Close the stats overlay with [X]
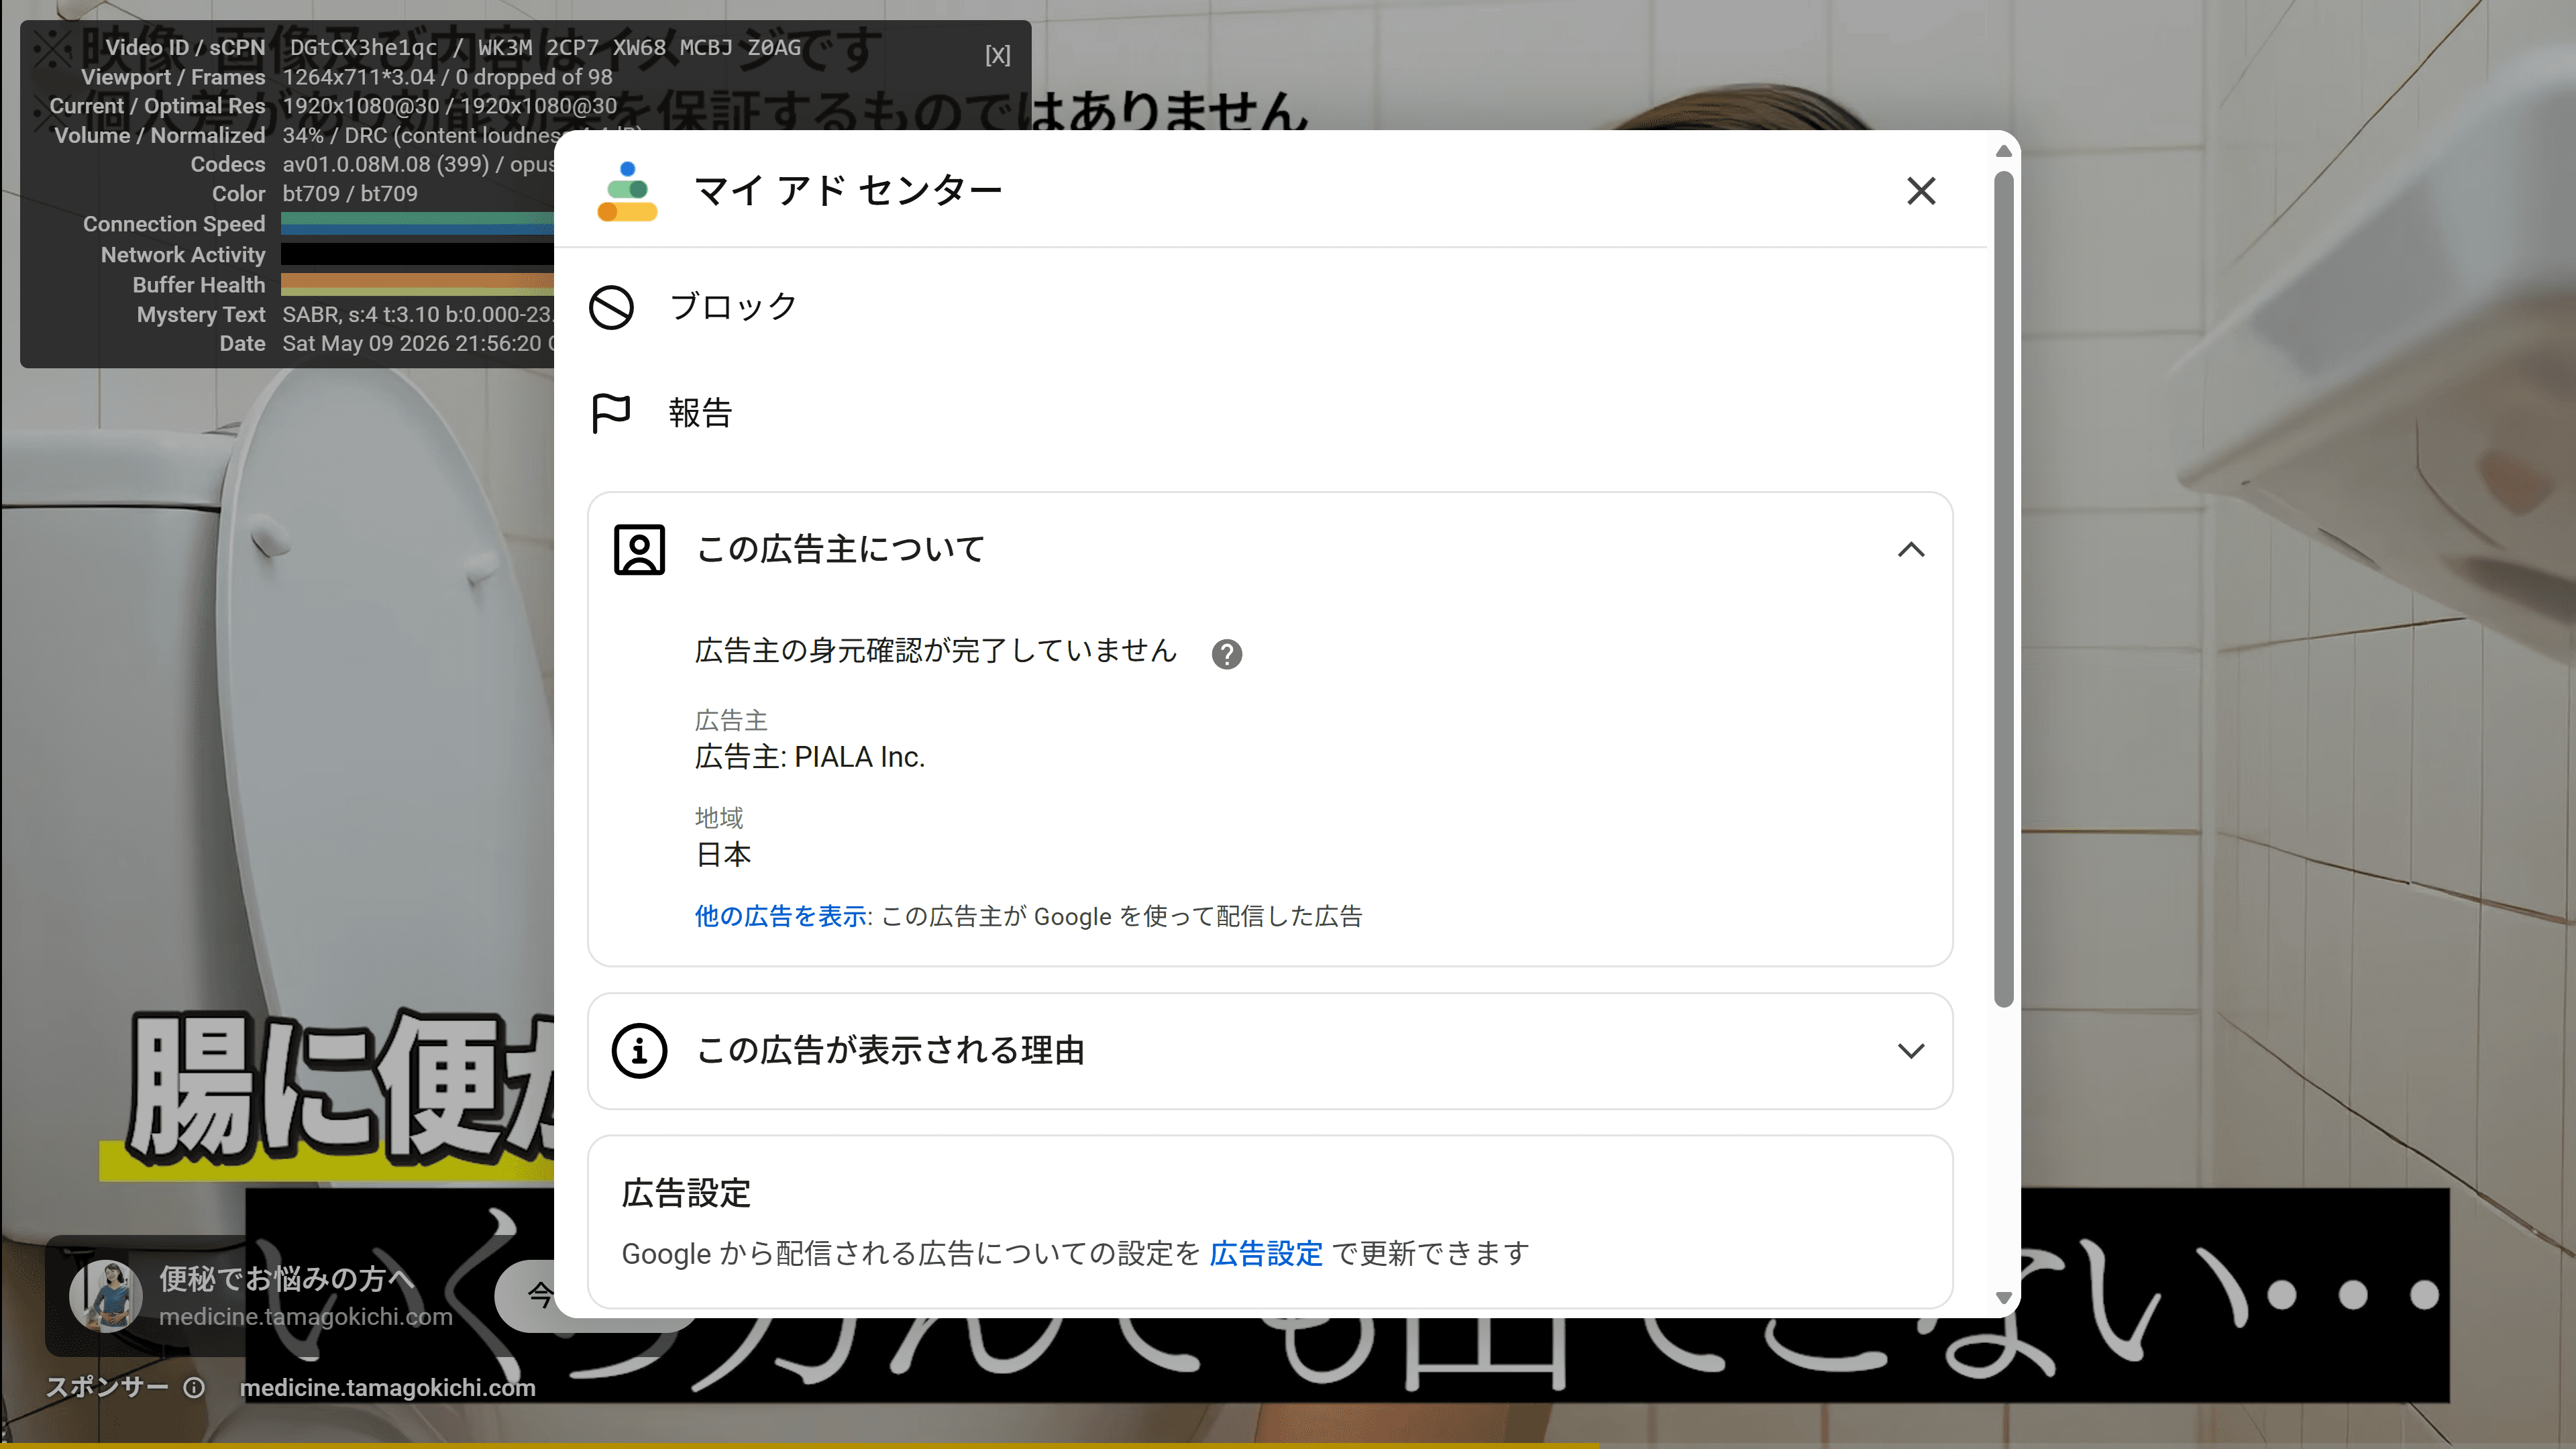 (x=997, y=55)
